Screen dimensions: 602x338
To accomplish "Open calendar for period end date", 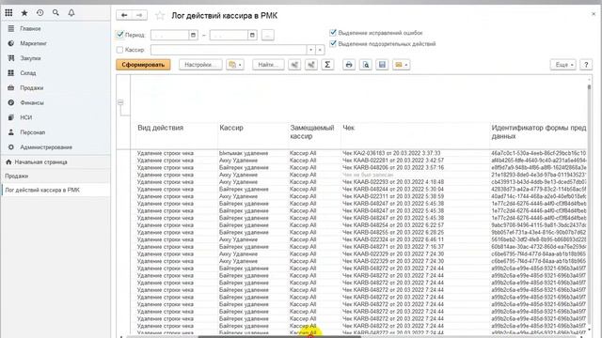I will tap(252, 35).
